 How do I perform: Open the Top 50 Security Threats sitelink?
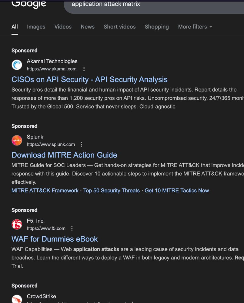tap(112, 191)
